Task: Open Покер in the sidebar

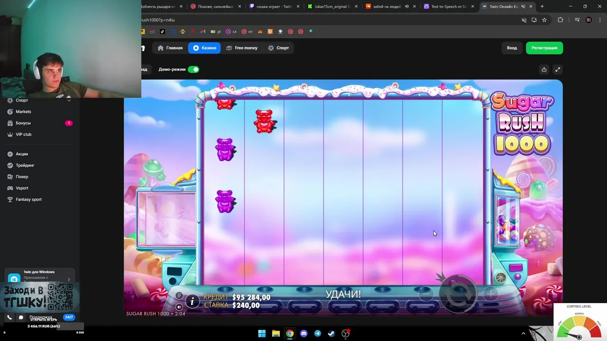Action: point(40,177)
